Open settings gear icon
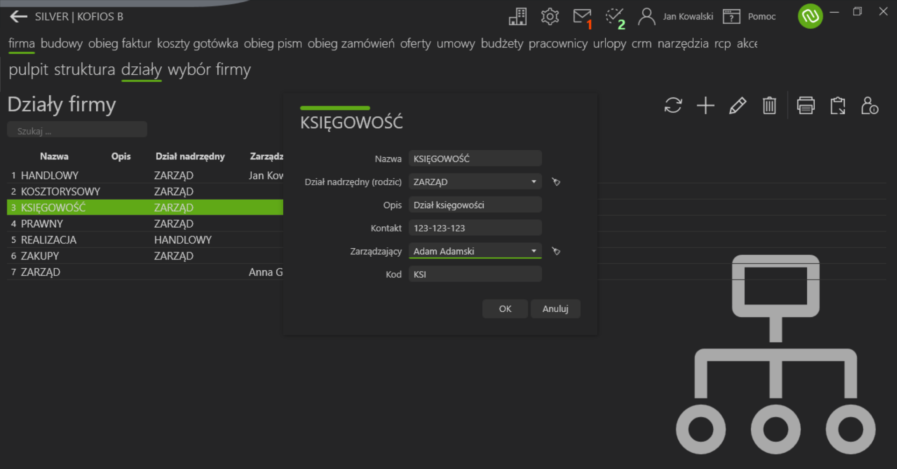This screenshot has width=897, height=469. coord(550,17)
